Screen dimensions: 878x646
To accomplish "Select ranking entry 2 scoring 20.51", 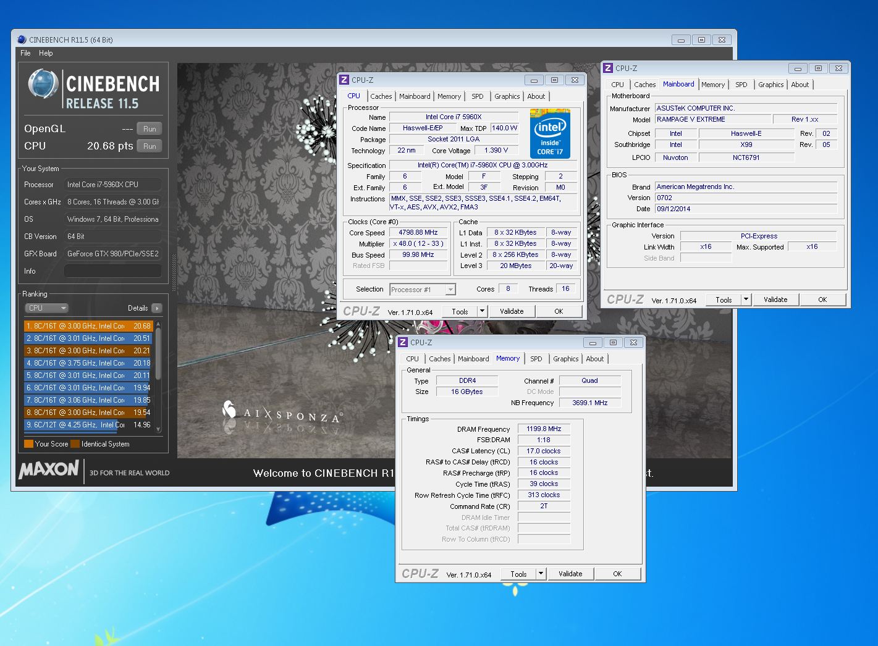I will point(88,338).
